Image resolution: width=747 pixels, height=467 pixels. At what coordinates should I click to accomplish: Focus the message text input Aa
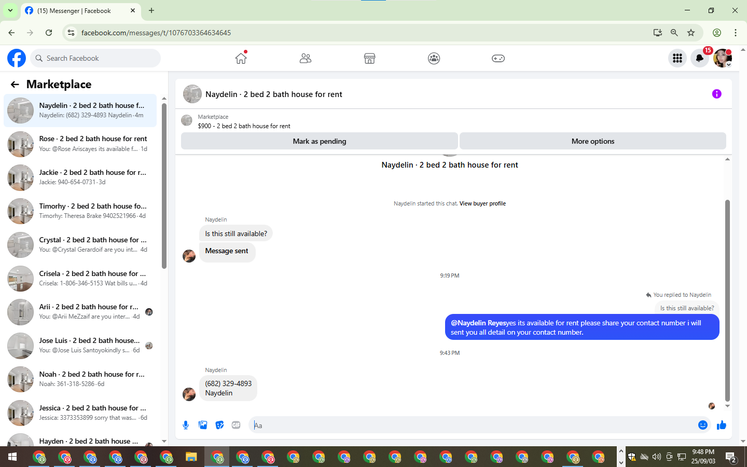click(471, 425)
